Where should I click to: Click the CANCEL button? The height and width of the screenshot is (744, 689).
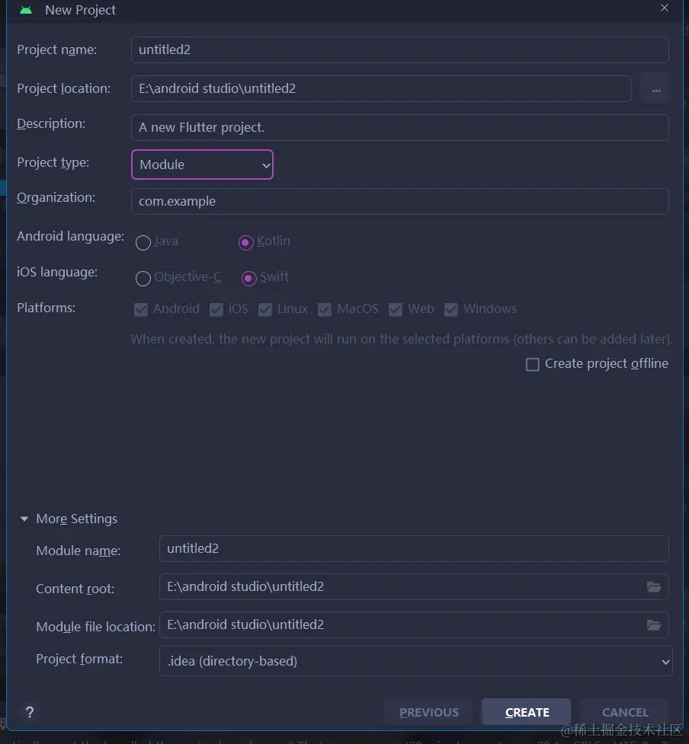(623, 711)
